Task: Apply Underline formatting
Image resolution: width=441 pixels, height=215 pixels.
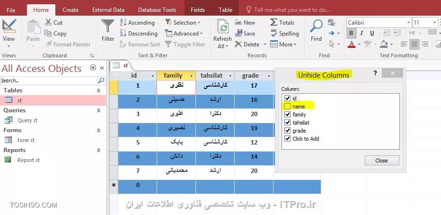Action: [x=372, y=33]
